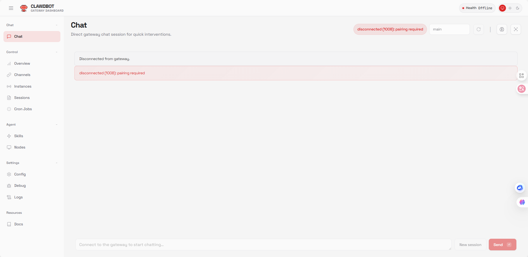Click the Logs scroll icon
This screenshot has width=528, height=257.
pyautogui.click(x=9, y=197)
